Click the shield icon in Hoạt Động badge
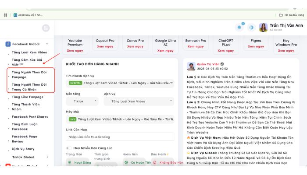 pyautogui.click(x=69, y=162)
